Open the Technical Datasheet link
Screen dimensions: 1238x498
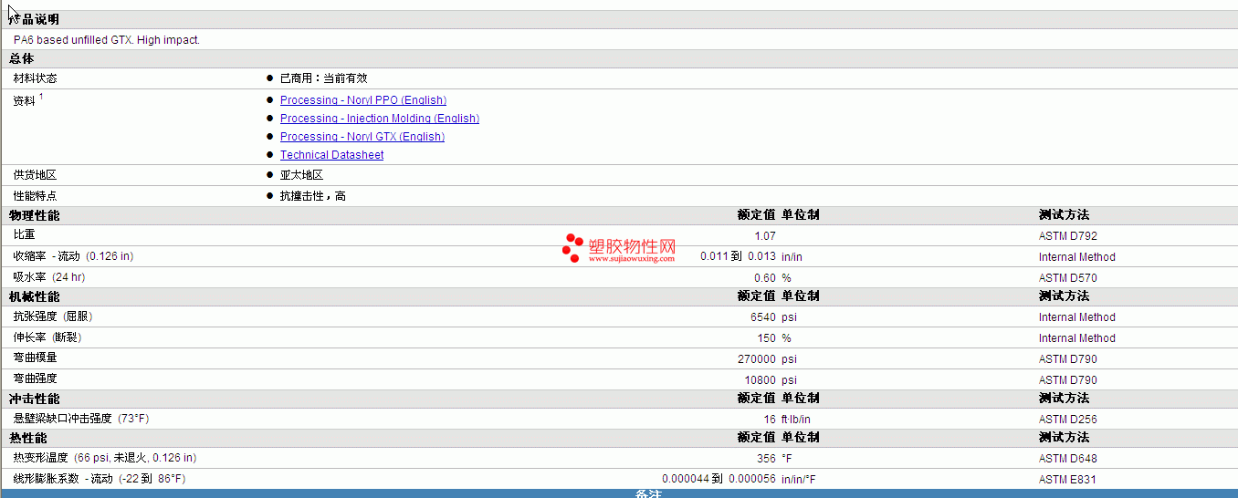click(x=331, y=155)
